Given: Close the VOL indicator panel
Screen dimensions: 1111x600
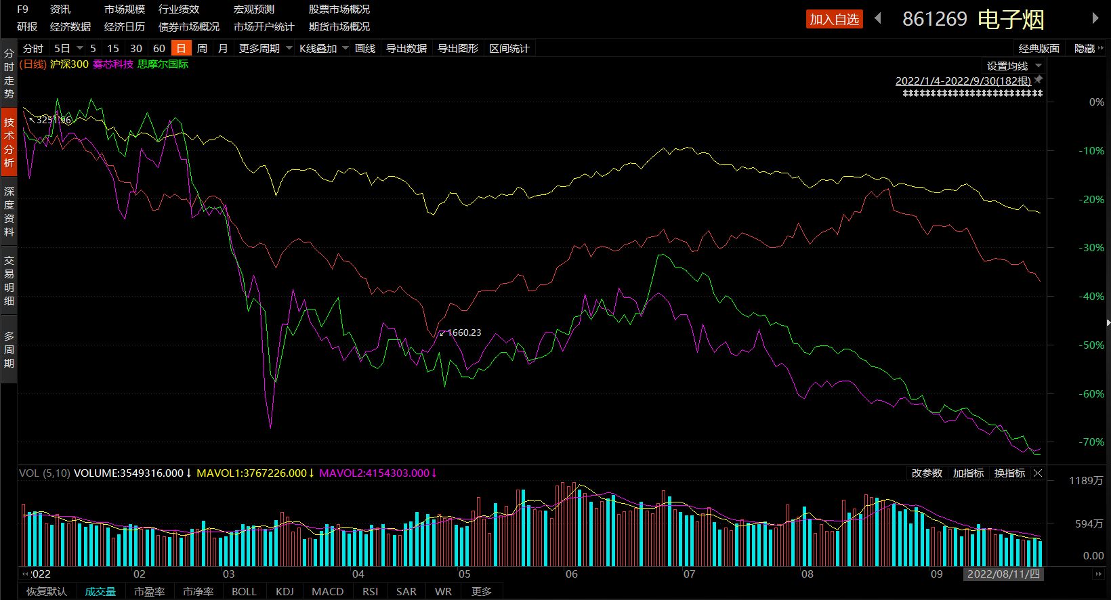Looking at the screenshot, I should [x=1038, y=473].
